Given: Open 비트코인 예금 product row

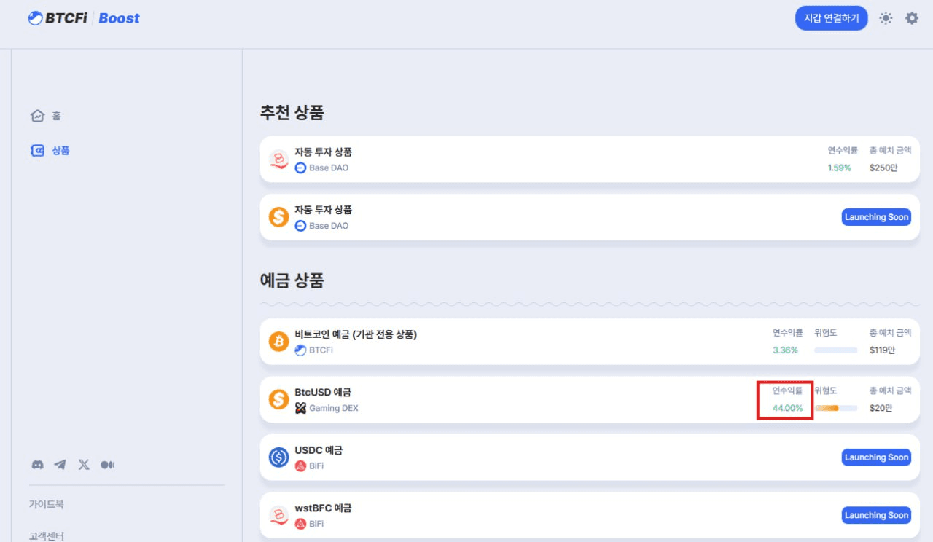Looking at the screenshot, I should click(590, 341).
